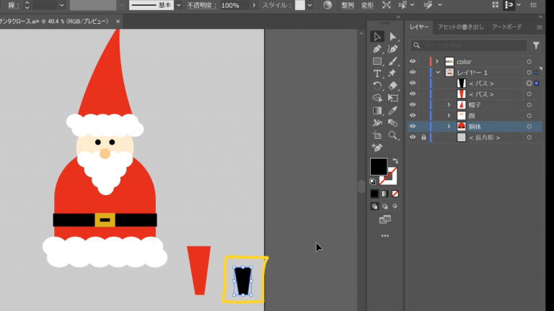Click the black fill color swatch
The width and height of the screenshot is (554, 311).
pos(377,166)
